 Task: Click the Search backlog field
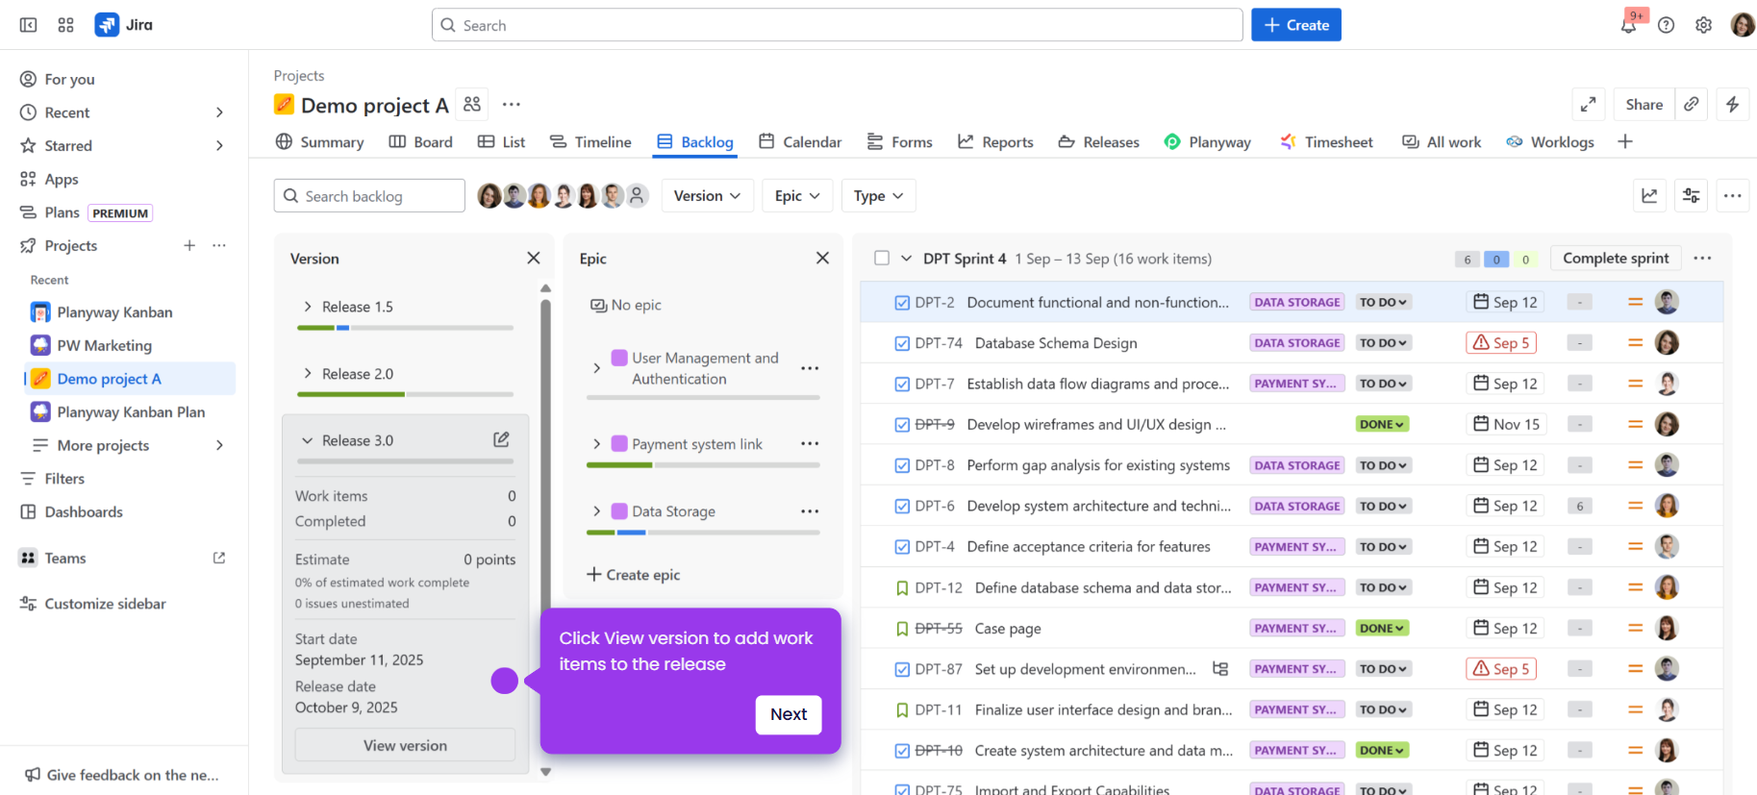coord(369,196)
